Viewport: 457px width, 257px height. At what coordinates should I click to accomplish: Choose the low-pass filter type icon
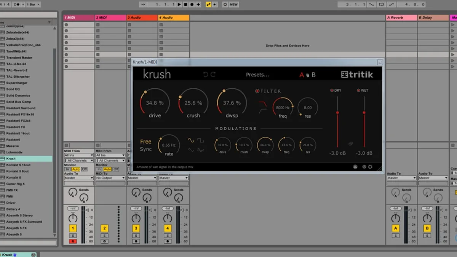262,104
